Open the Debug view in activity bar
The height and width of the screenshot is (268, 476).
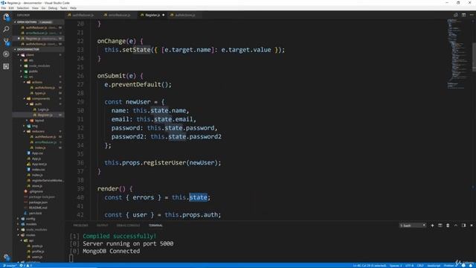[x=6, y=54]
